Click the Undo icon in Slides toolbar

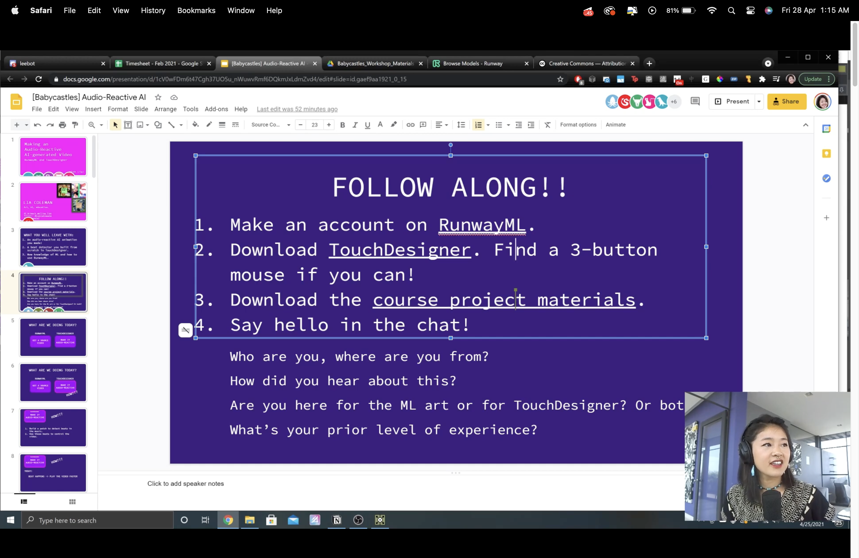click(x=37, y=125)
